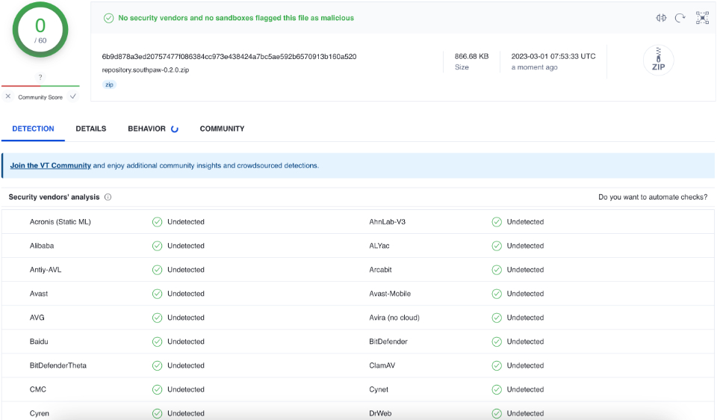Click the 0 / 60 detection score circle
The image size is (717, 420).
click(40, 30)
